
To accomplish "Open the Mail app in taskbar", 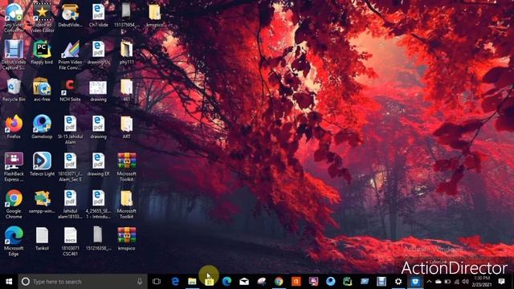I will [x=244, y=282].
